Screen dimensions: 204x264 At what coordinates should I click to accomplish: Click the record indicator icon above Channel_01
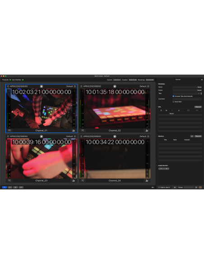[x=42, y=86]
